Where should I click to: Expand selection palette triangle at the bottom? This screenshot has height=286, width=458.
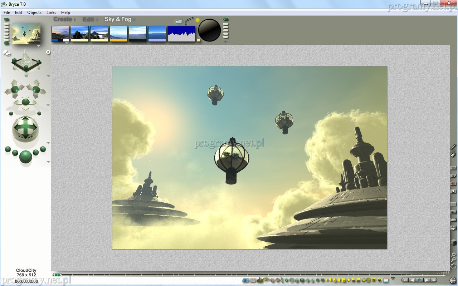[393, 279]
